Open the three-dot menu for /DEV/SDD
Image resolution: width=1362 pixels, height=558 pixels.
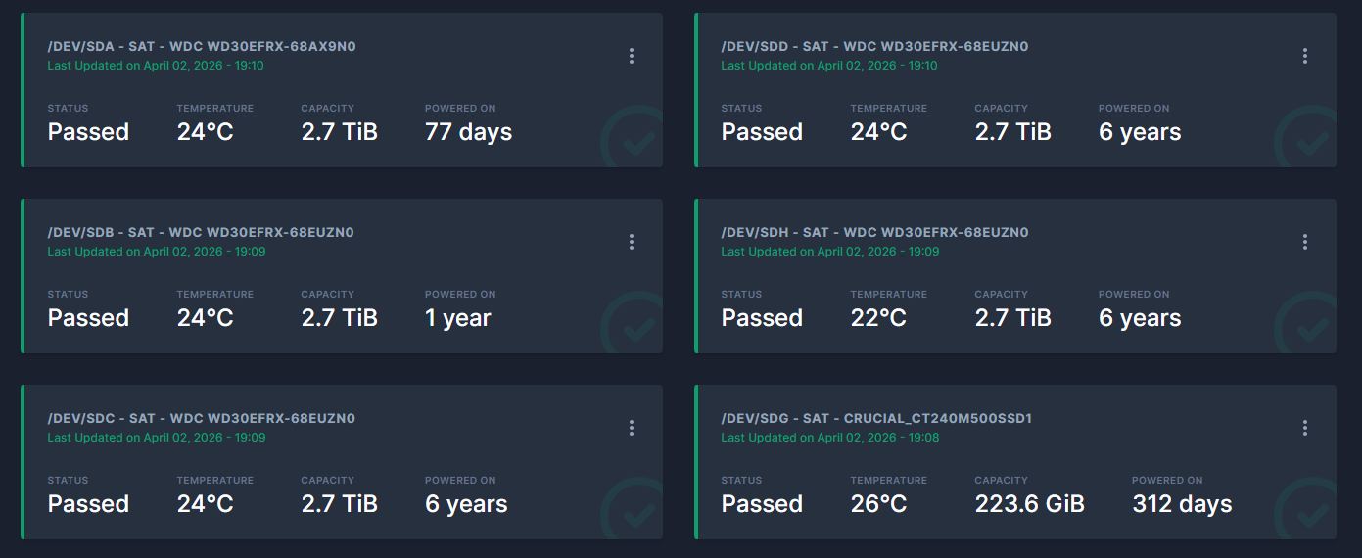pyautogui.click(x=1305, y=56)
